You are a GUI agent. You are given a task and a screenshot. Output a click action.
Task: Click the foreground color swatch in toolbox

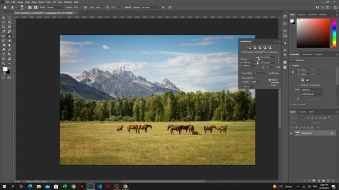5,69
